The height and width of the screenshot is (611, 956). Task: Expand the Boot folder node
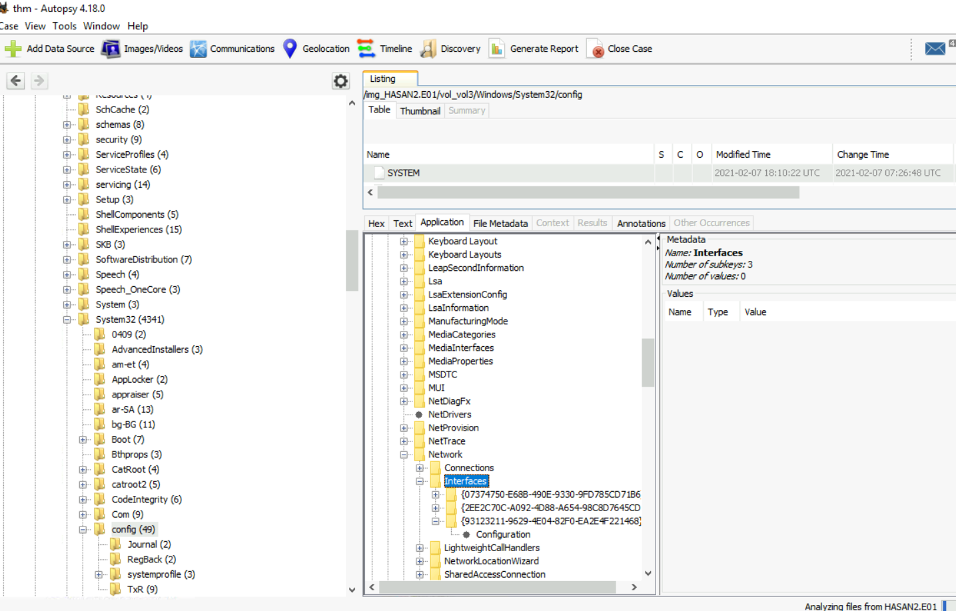[83, 440]
